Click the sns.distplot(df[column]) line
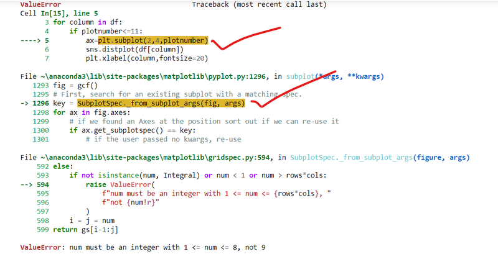498x259 pixels. point(134,49)
